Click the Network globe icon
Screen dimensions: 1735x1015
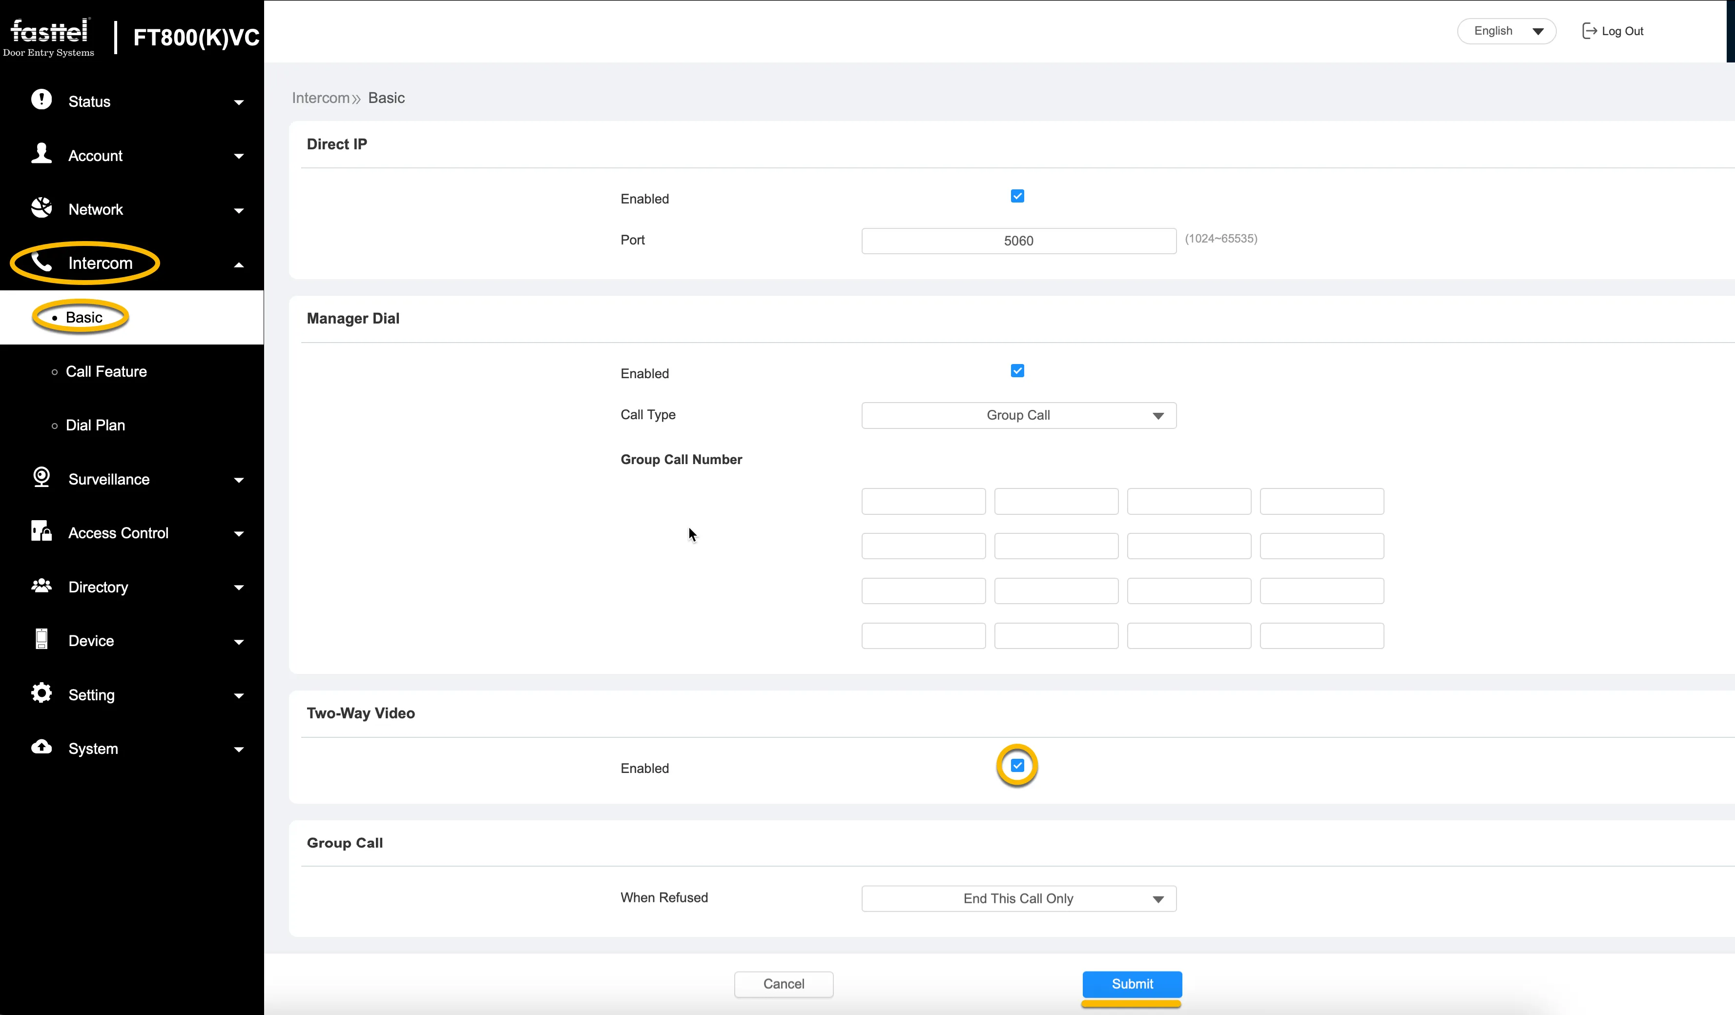point(41,207)
